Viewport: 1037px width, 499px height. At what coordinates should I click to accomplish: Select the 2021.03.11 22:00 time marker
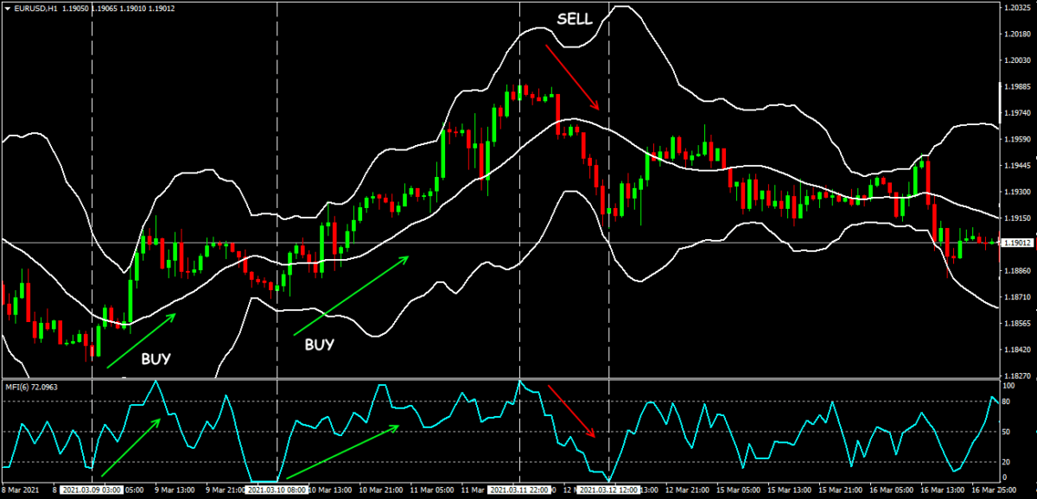[x=520, y=490]
